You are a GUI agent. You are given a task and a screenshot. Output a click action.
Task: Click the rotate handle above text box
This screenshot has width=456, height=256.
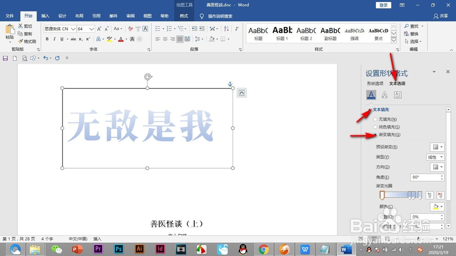[148, 77]
